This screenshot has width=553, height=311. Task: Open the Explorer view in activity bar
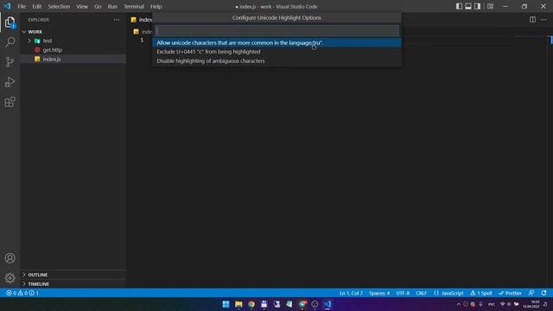coord(10,22)
